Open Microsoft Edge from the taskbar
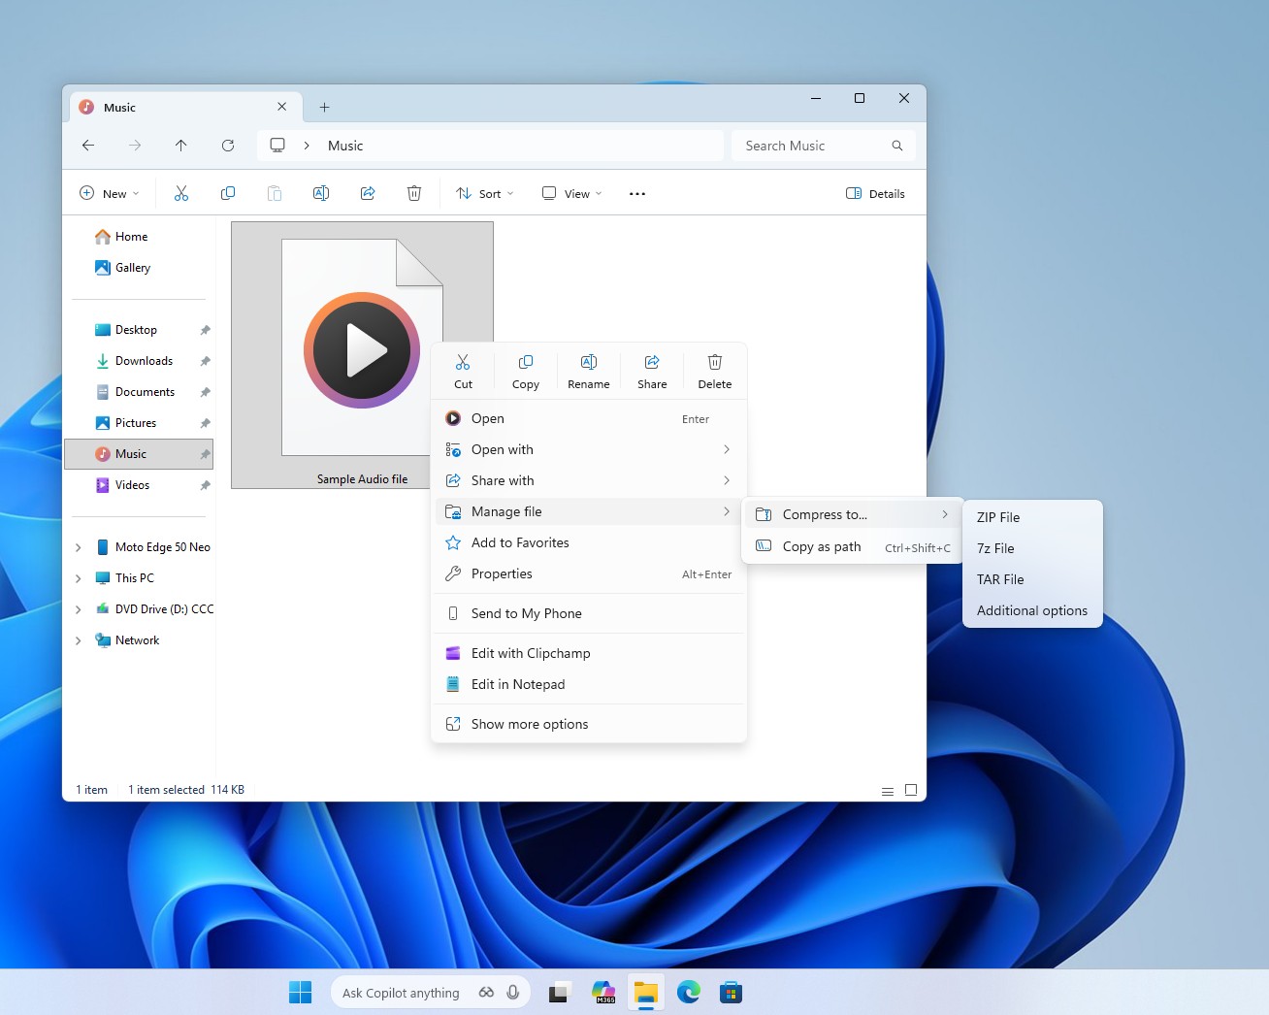 tap(689, 992)
